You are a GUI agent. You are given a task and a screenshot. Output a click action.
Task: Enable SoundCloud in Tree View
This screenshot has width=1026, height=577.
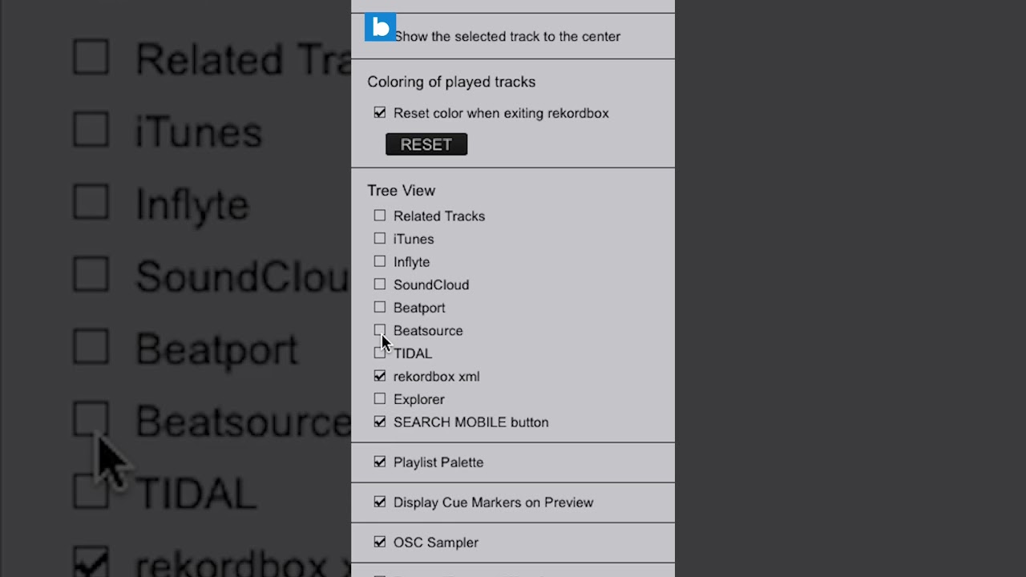click(380, 284)
